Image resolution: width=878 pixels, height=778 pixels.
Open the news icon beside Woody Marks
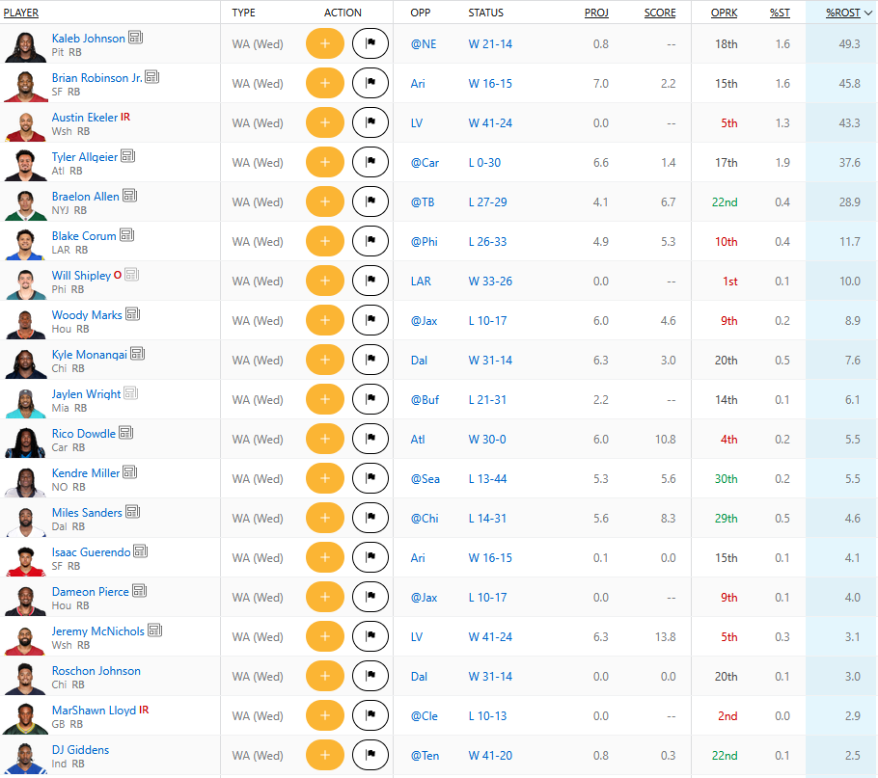[133, 314]
